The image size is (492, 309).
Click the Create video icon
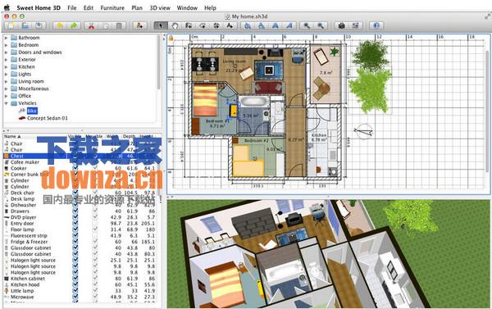355,25
